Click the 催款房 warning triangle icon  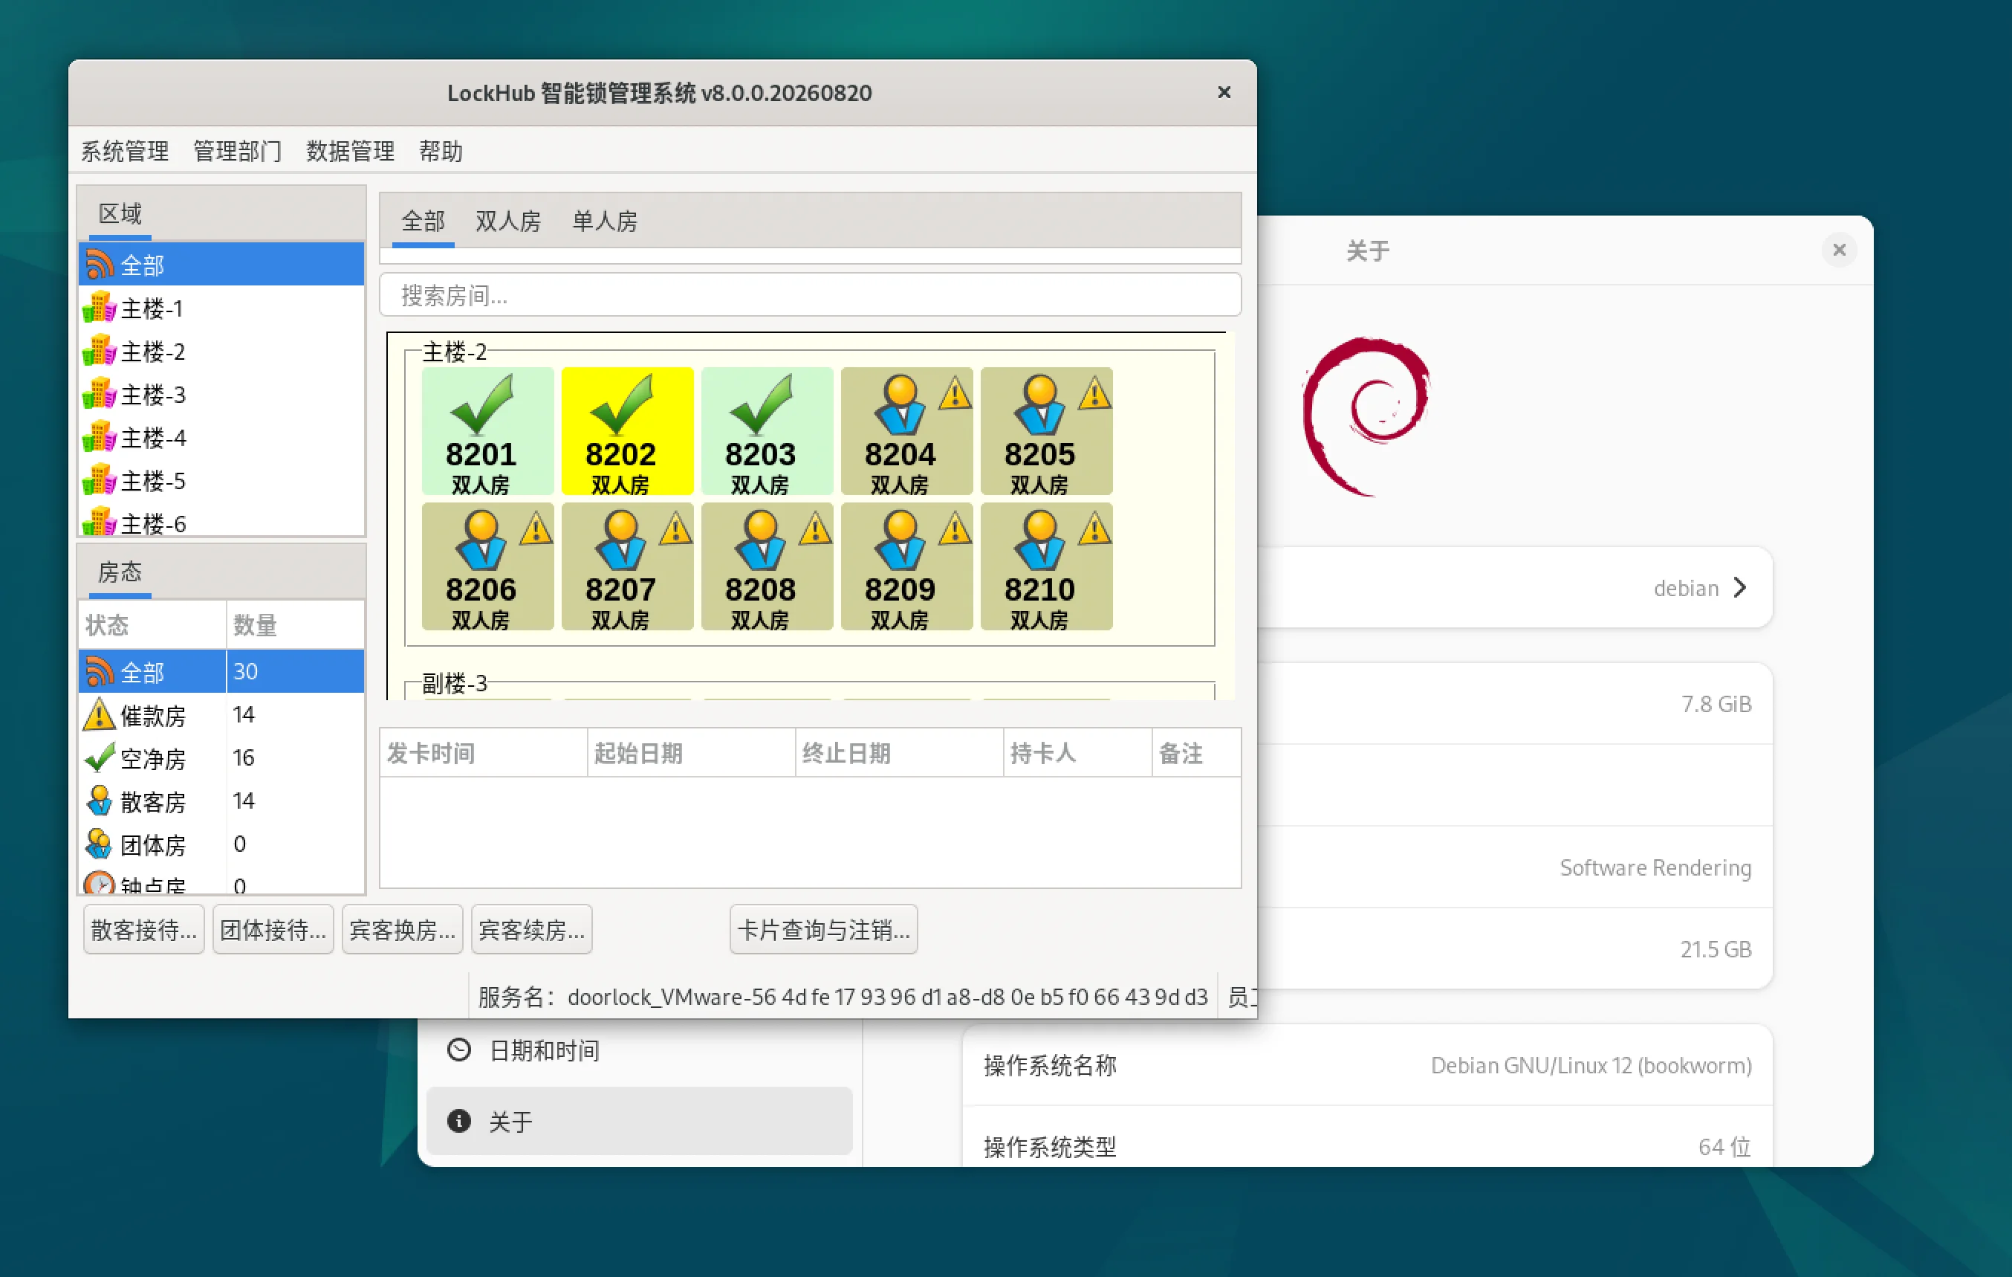pyautogui.click(x=100, y=714)
